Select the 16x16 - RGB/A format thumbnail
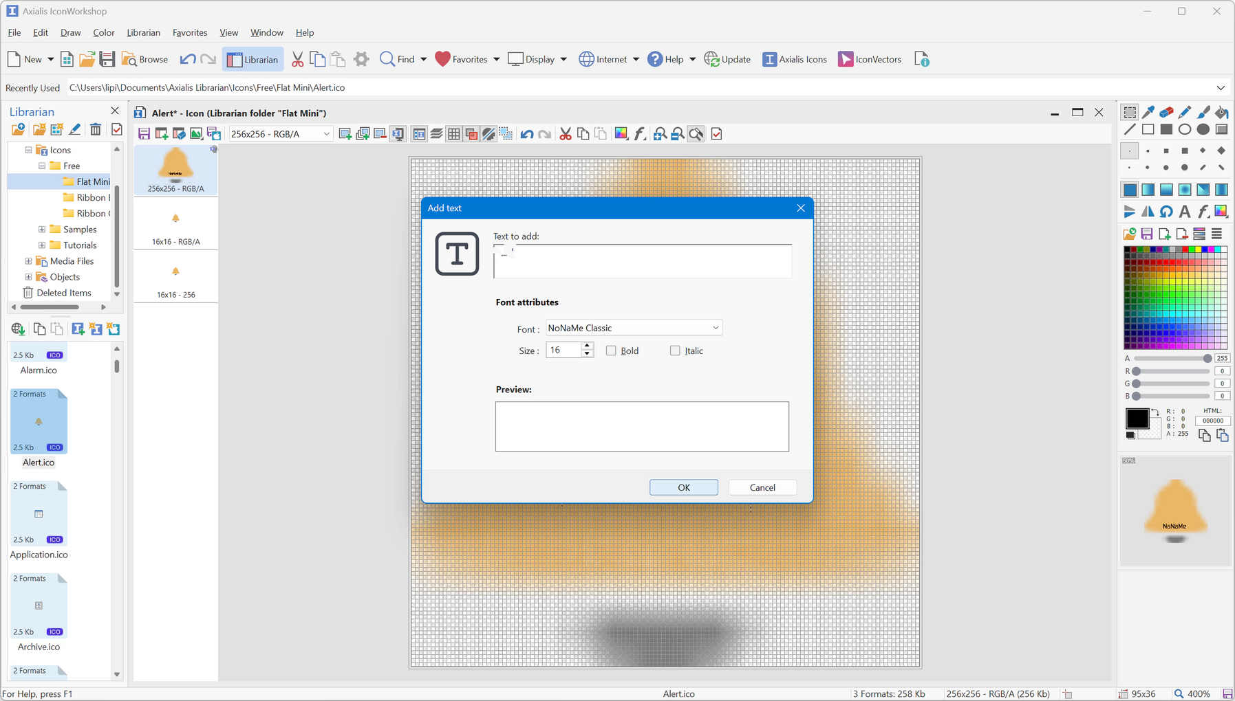This screenshot has height=701, width=1235. point(176,224)
